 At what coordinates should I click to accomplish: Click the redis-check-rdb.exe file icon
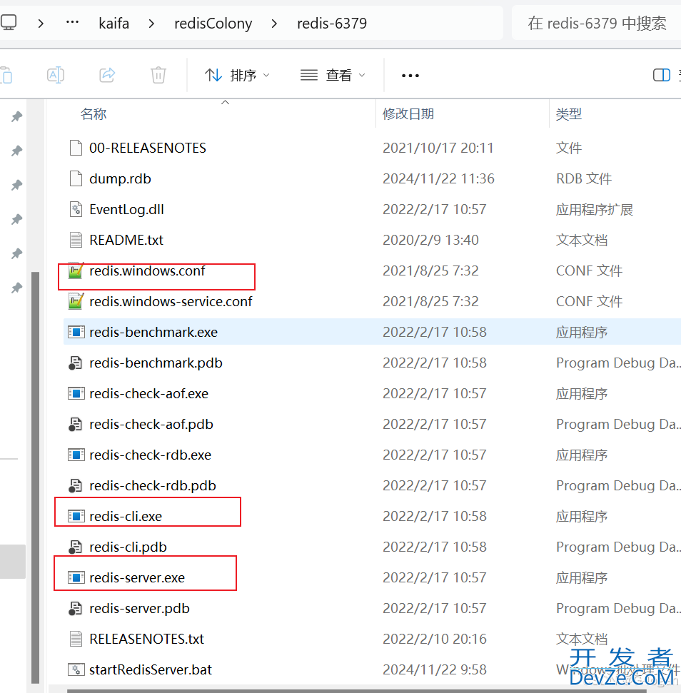(76, 455)
